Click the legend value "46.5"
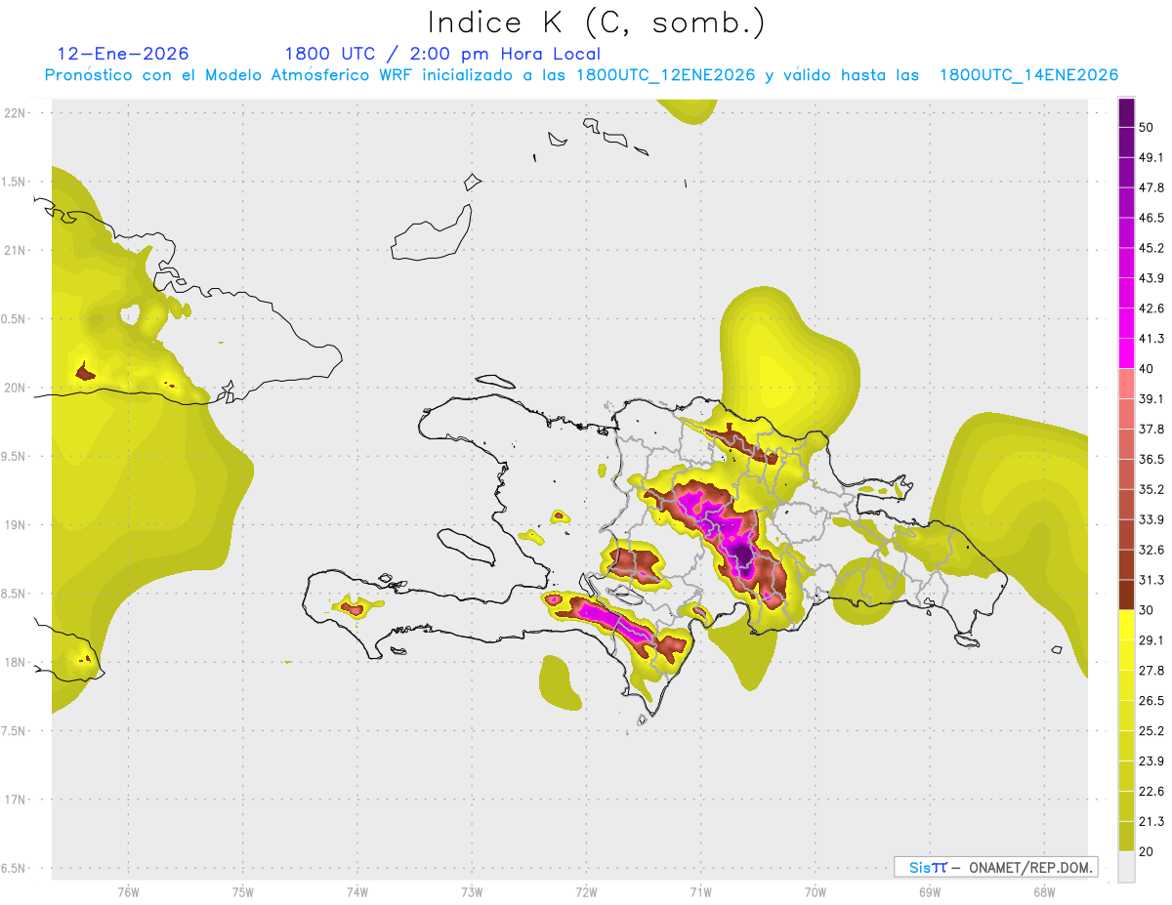Screen dimensions: 1172x905 click(x=1151, y=218)
